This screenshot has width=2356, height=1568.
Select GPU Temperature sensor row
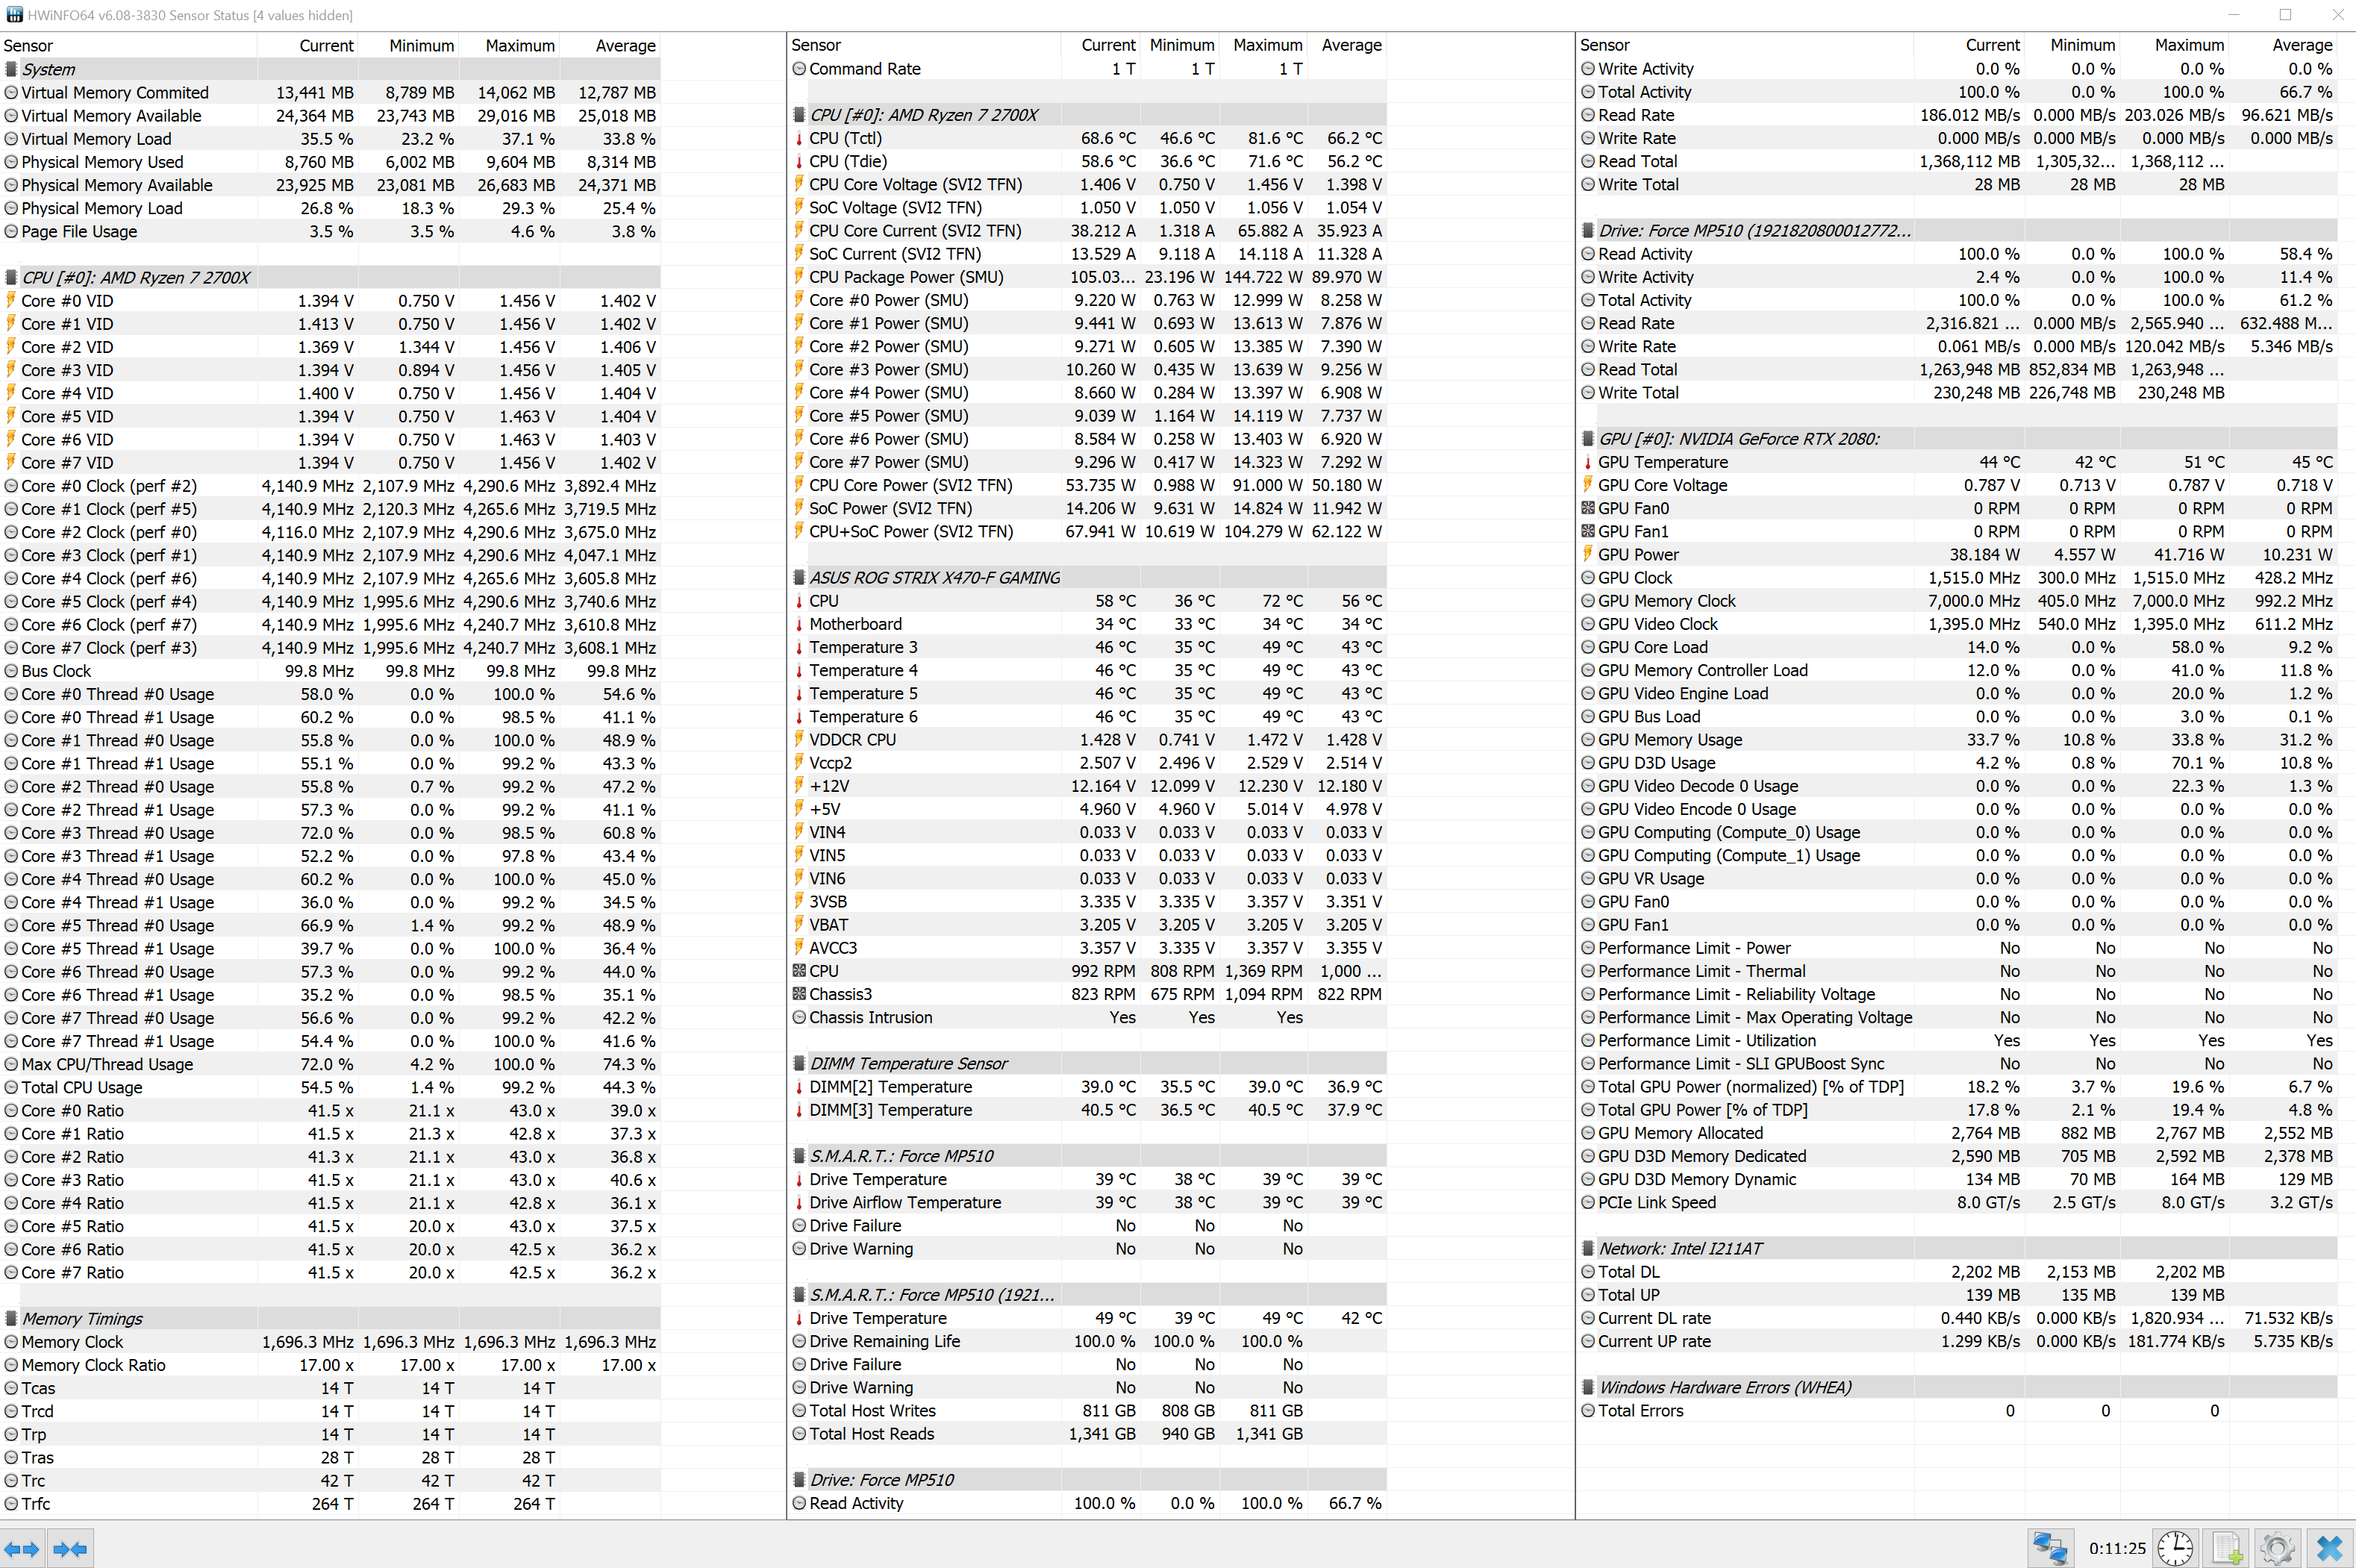[1662, 462]
